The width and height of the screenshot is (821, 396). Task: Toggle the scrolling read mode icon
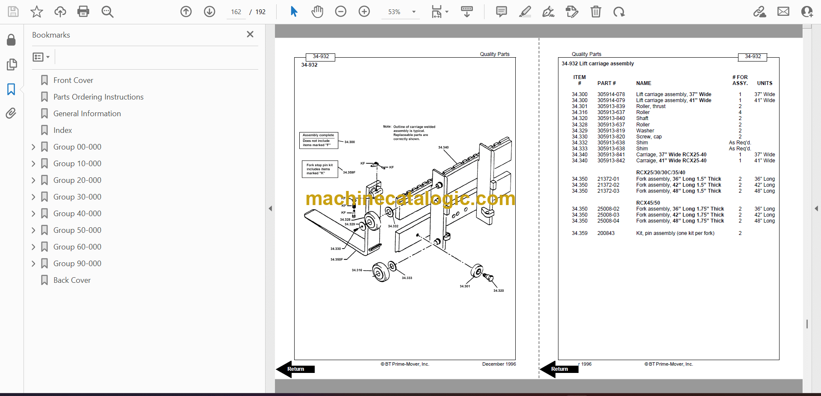pyautogui.click(x=467, y=12)
